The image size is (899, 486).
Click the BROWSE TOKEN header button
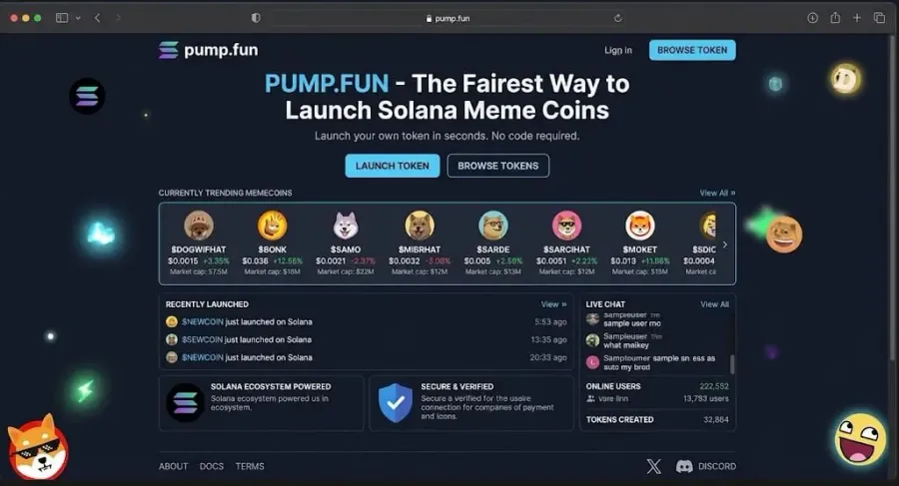point(692,51)
